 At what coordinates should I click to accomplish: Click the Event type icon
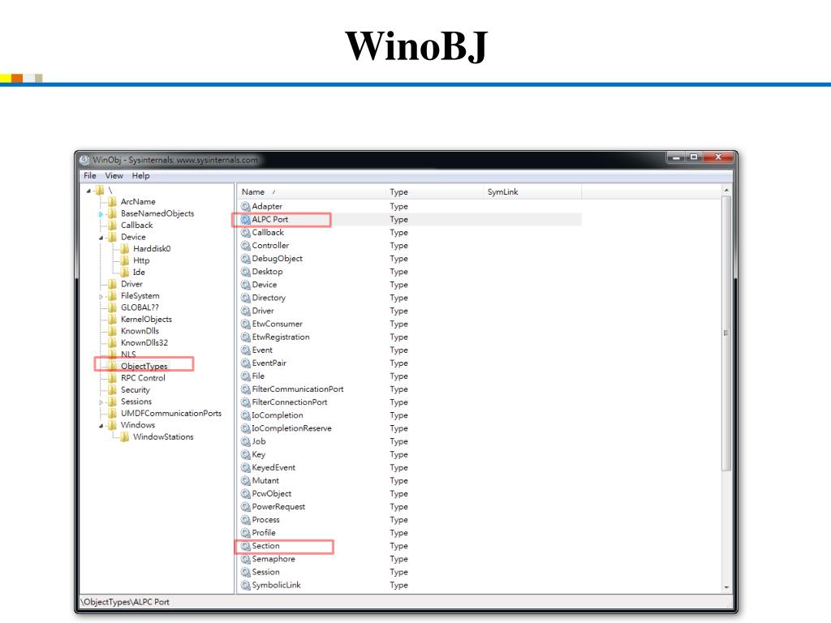click(x=245, y=350)
